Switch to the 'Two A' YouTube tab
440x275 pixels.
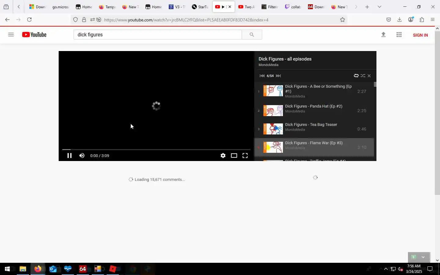(246, 7)
